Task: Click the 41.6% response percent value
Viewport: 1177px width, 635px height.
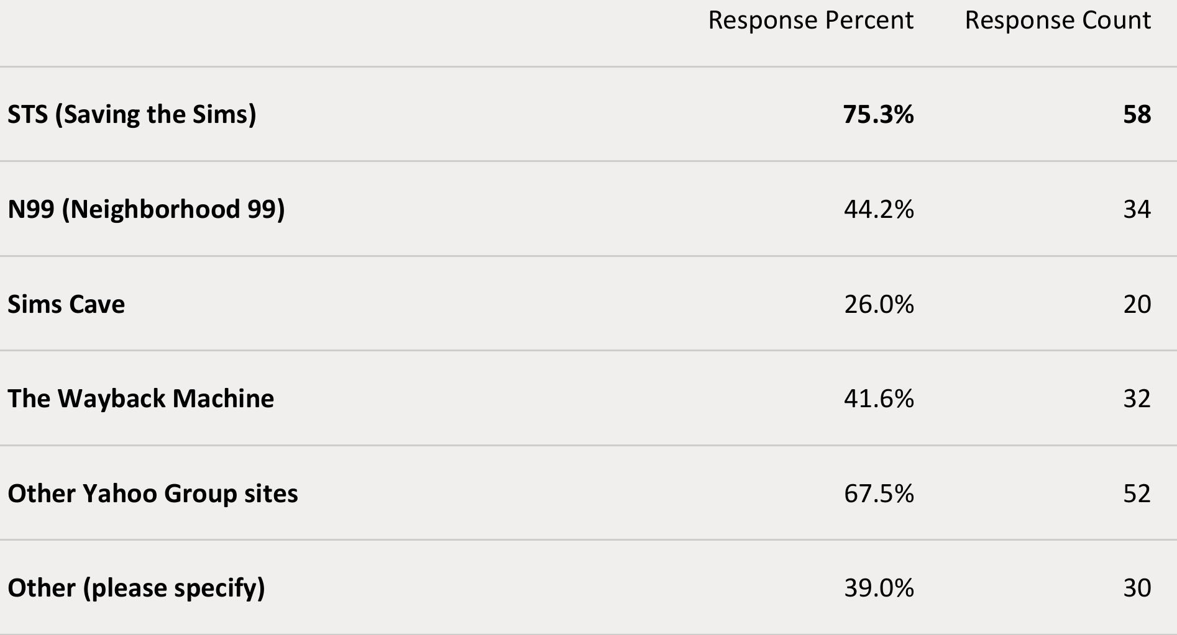Action: coord(879,399)
